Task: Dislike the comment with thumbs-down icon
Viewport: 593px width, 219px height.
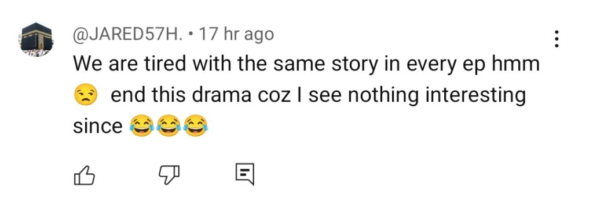Action: pos(169,175)
